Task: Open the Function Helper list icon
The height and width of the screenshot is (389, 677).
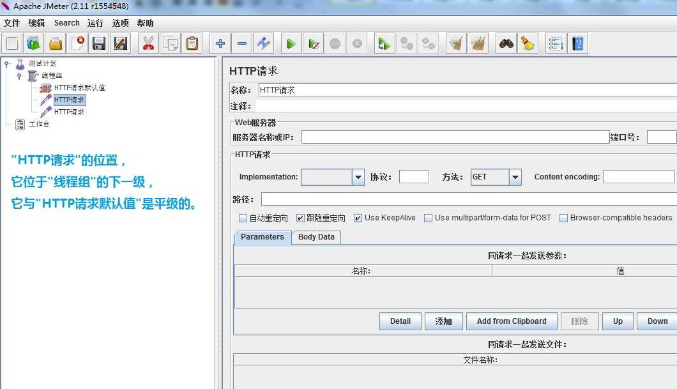Action: 556,43
